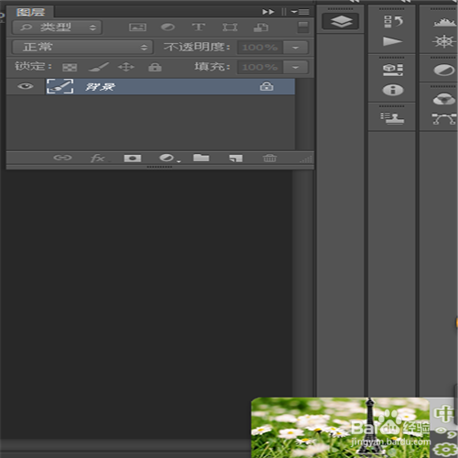The image size is (458, 458).
Task: Expand the 填充 fill slider arrow
Action: click(x=295, y=67)
